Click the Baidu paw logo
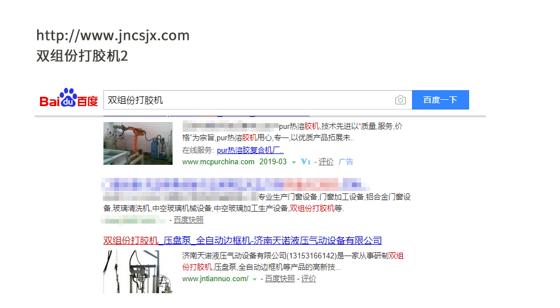Image resolution: width=560 pixels, height=308 pixels. point(69,98)
